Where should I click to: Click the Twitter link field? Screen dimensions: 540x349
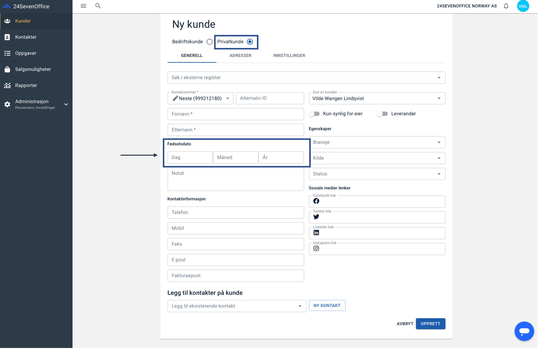coord(377,217)
